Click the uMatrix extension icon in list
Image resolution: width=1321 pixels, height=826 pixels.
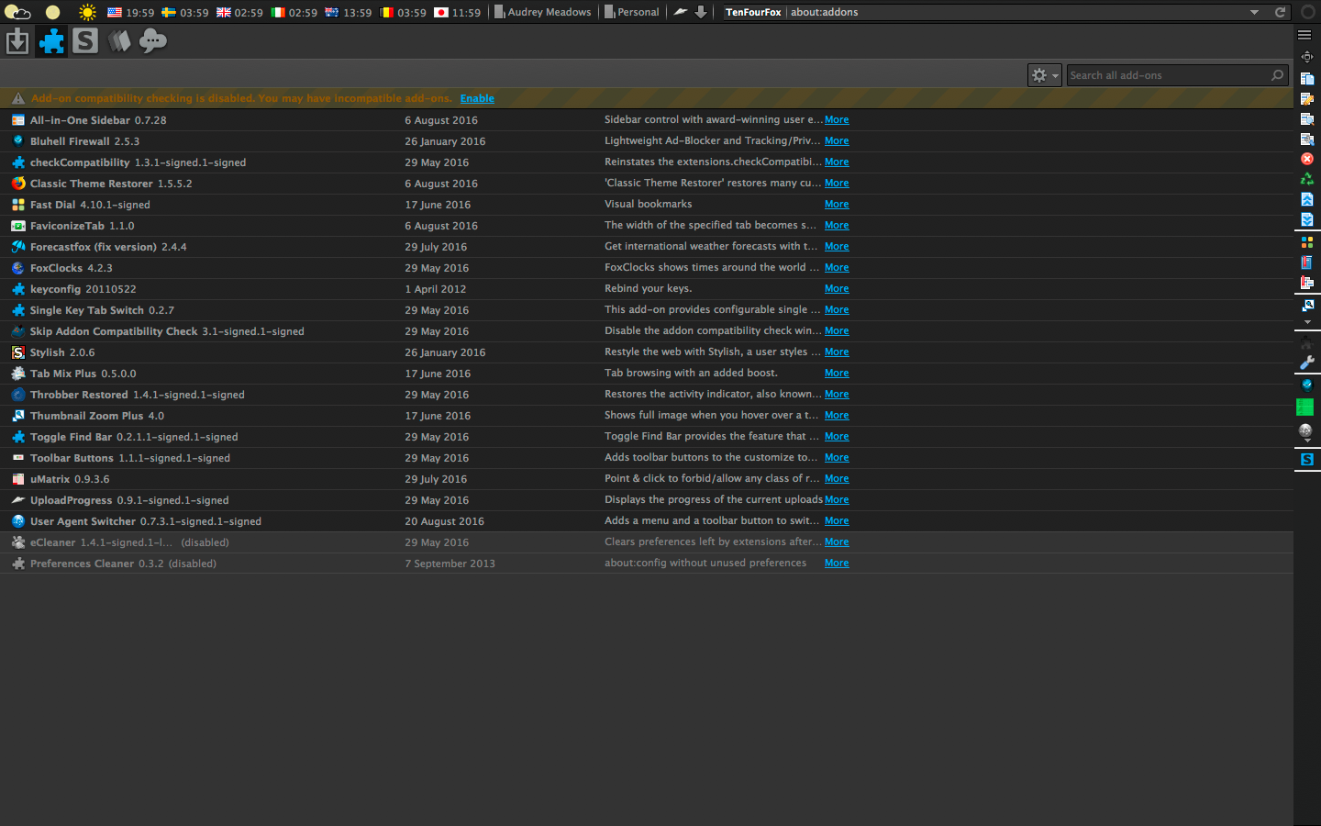(18, 479)
